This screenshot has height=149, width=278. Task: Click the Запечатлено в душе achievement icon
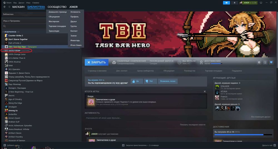pos(91,102)
